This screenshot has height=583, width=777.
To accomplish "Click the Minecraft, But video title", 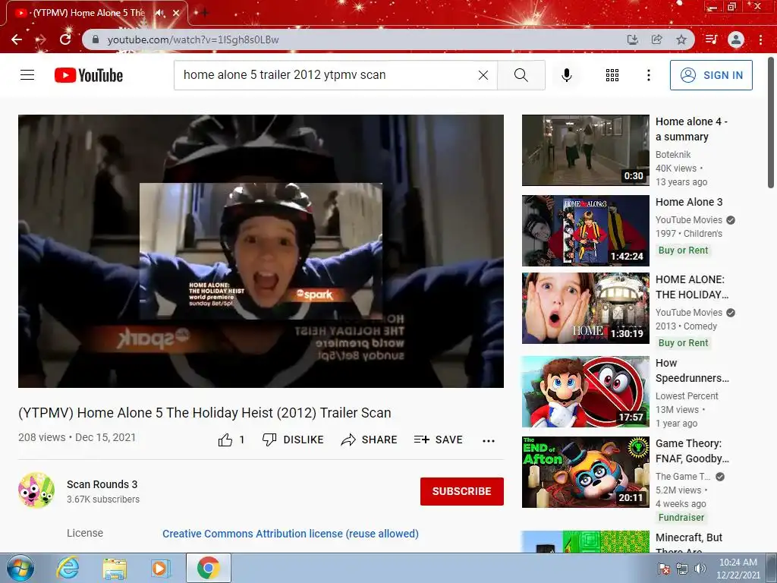I will 689,544.
